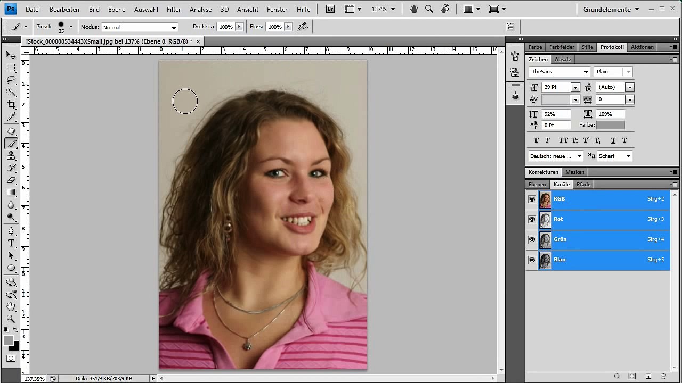Open the Fluss flow slider arrow
The width and height of the screenshot is (682, 383).
point(288,27)
